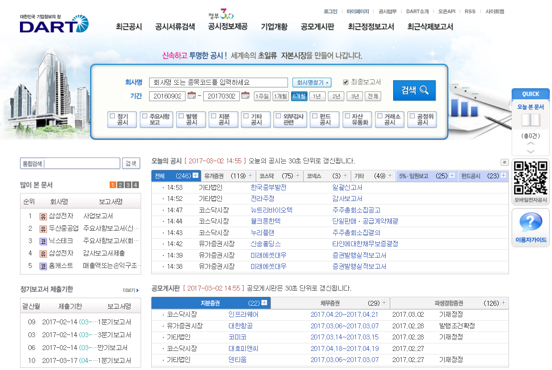Open the 기업개황 menu
Screen dimensions: 552x370
(274, 27)
